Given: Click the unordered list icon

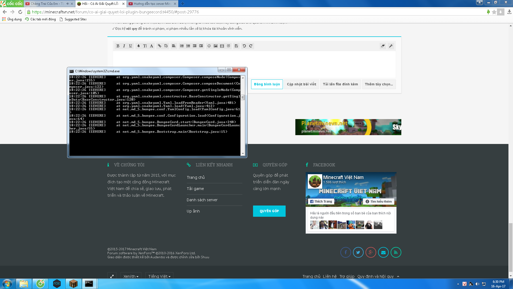Looking at the screenshot, I should tap(182, 46).
